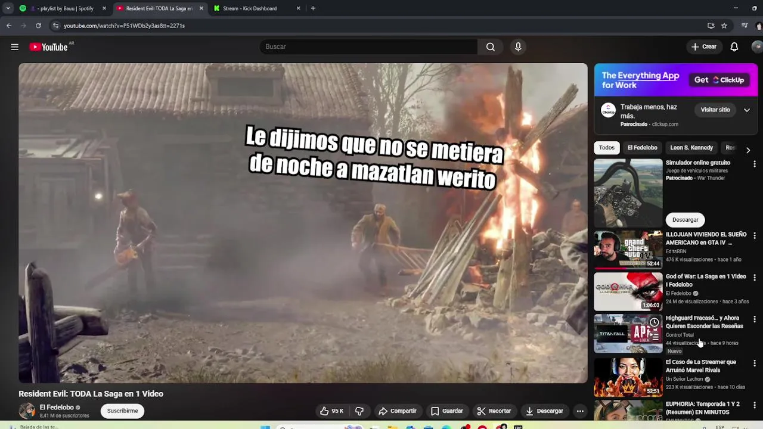Click Visitar sitio on ClickUp ad

715,110
